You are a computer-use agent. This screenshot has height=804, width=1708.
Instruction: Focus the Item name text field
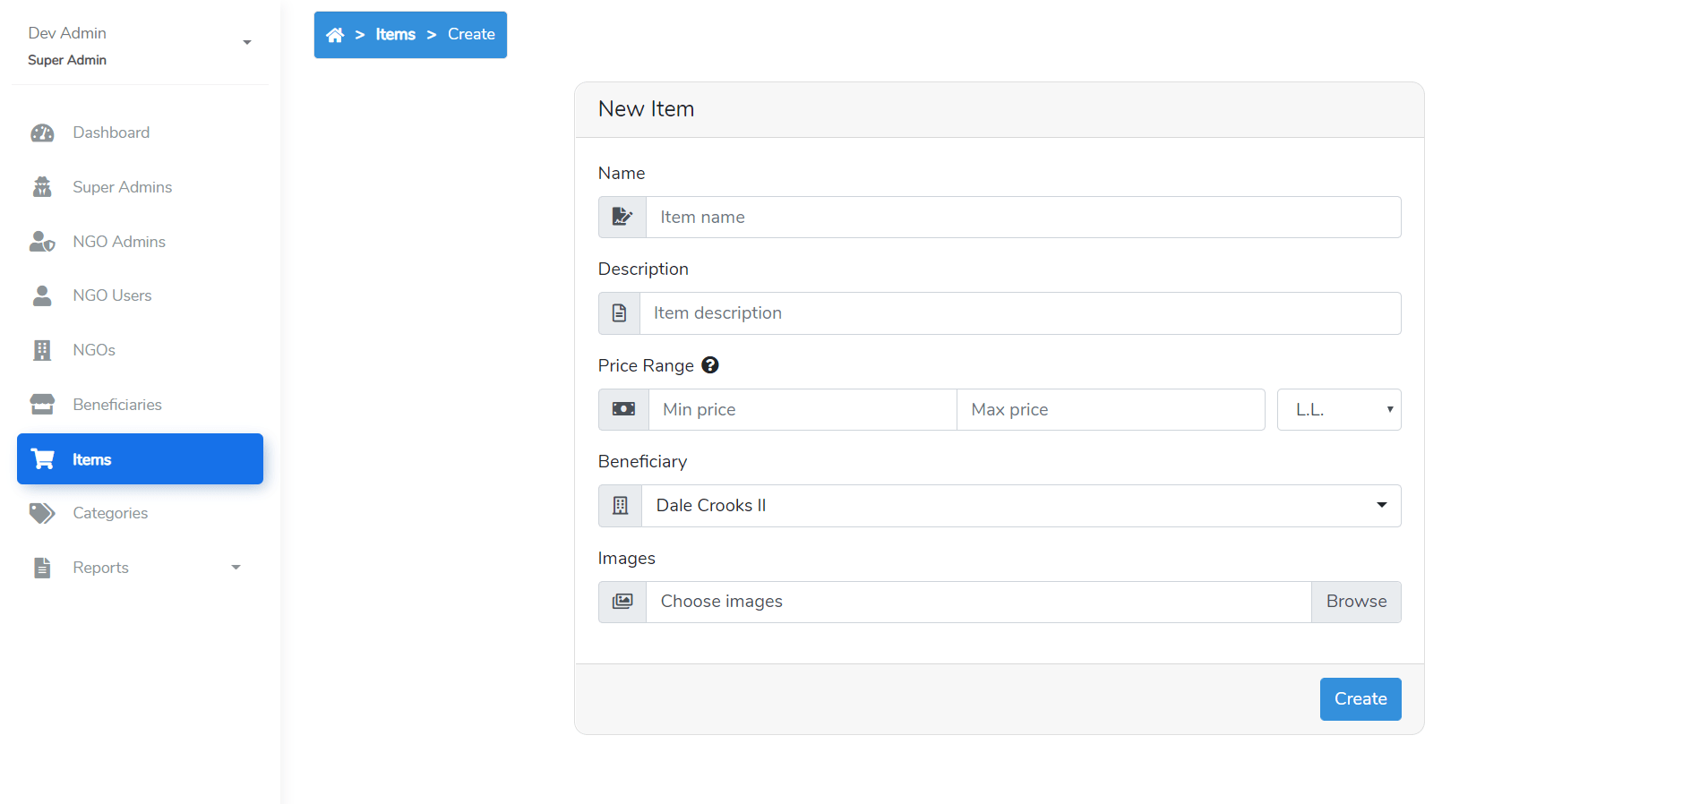[1022, 218]
